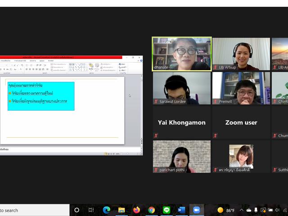
Task: Click the OneDrive cloud tray icon
Action: (x=249, y=210)
